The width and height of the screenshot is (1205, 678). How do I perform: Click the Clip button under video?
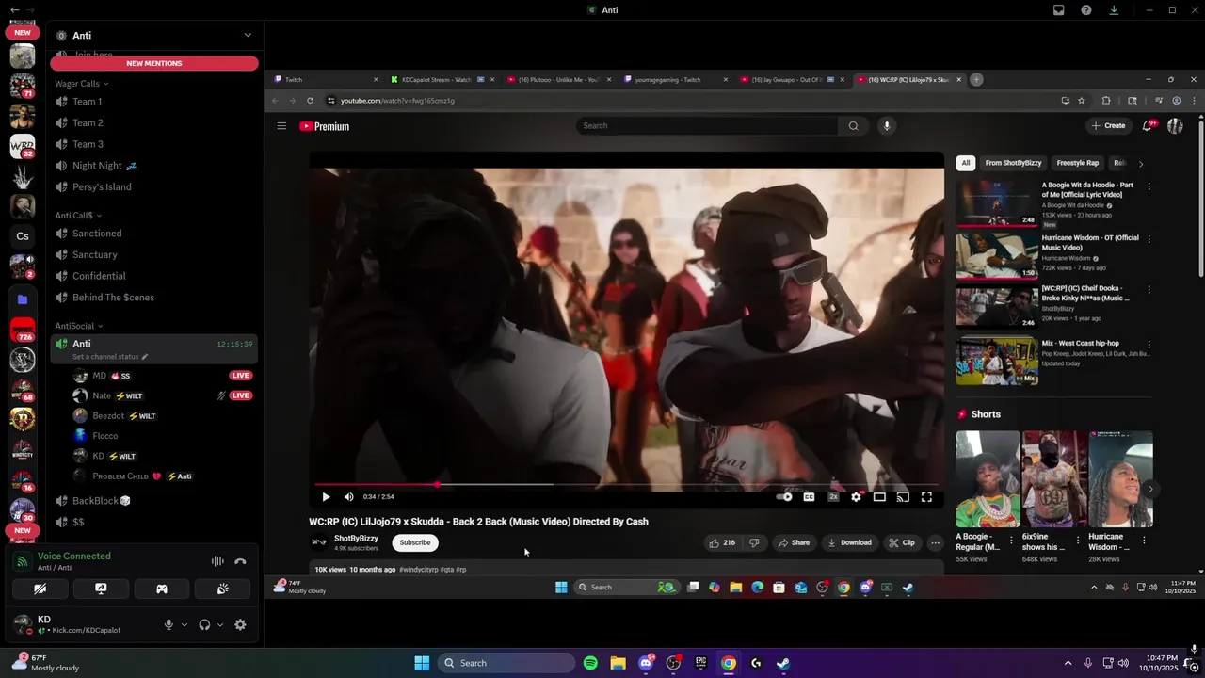click(902, 542)
